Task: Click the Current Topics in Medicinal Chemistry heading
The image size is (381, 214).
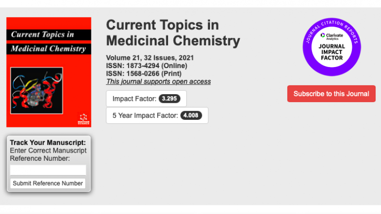Action: [173, 33]
